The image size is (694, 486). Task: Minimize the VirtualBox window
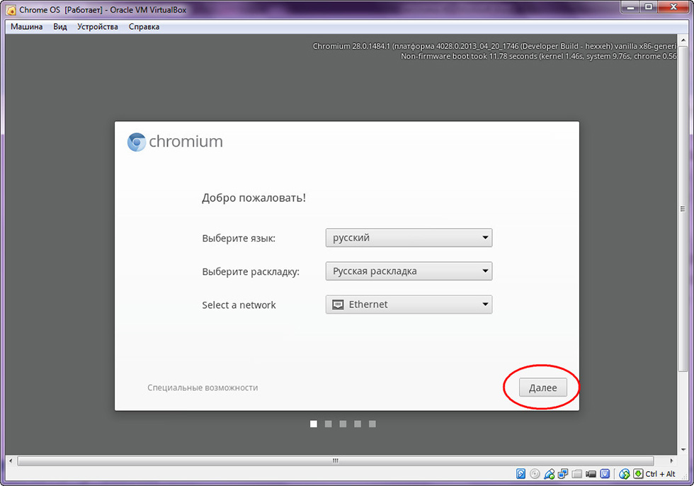(x=631, y=7)
